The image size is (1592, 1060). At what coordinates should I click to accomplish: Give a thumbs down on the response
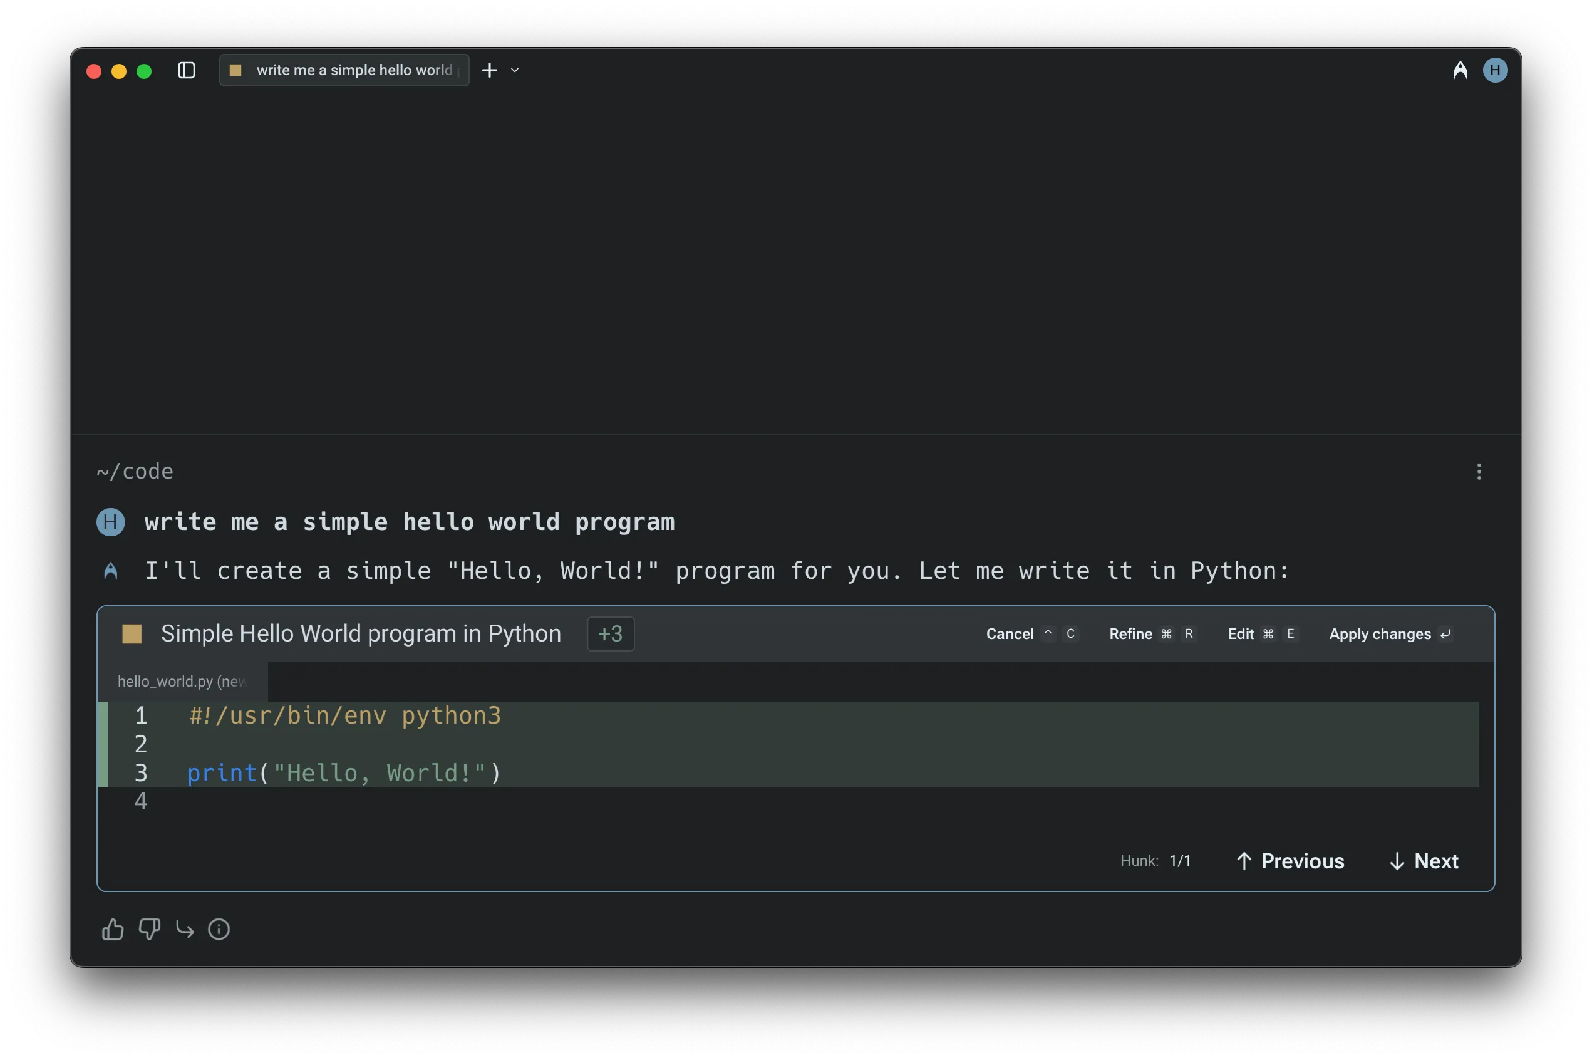[x=150, y=929]
